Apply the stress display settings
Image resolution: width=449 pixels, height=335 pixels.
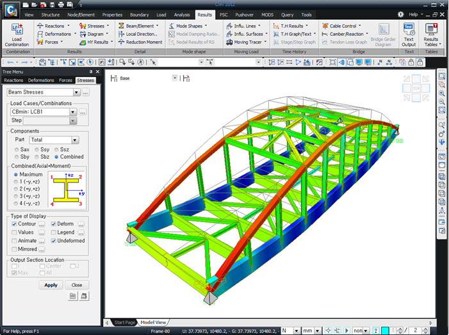51,285
